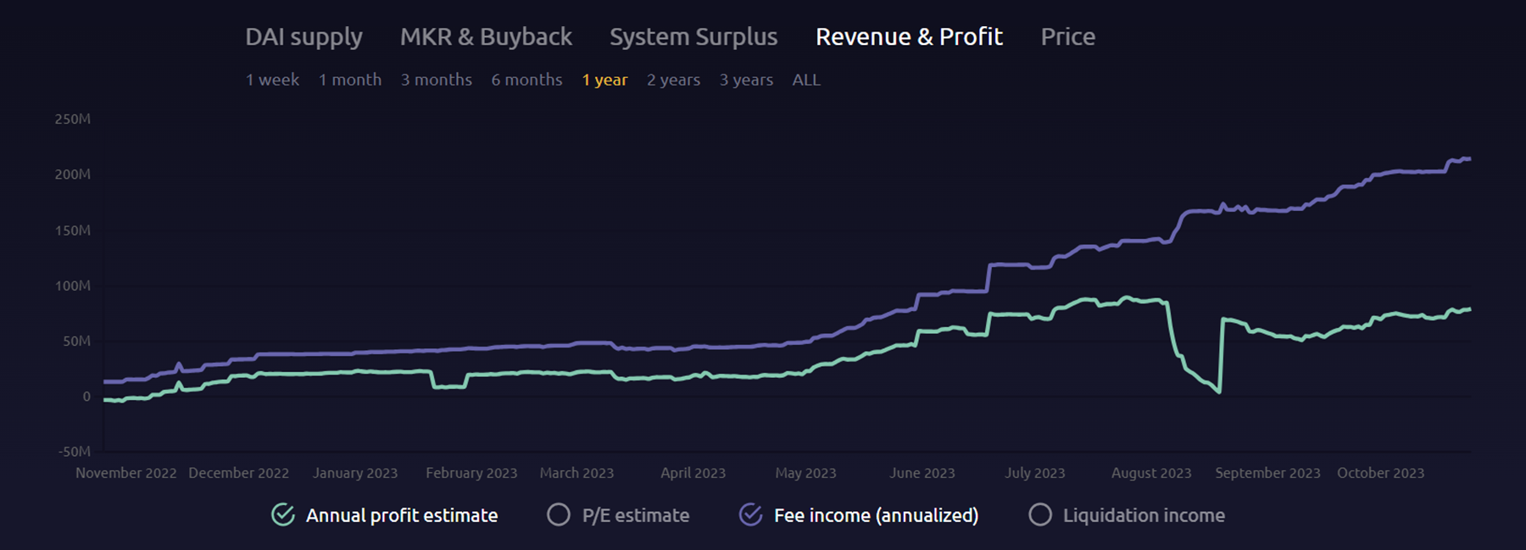Pick the 6 months time range
The width and height of the screenshot is (1526, 550).
[x=526, y=80]
